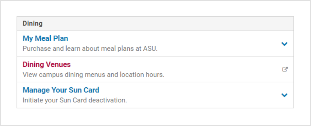This screenshot has height=126, width=311.
Task: Expand the My Meal Plan chevron
Action: [284, 44]
